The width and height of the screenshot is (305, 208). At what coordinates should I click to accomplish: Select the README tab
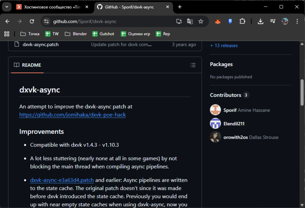tap(27, 65)
